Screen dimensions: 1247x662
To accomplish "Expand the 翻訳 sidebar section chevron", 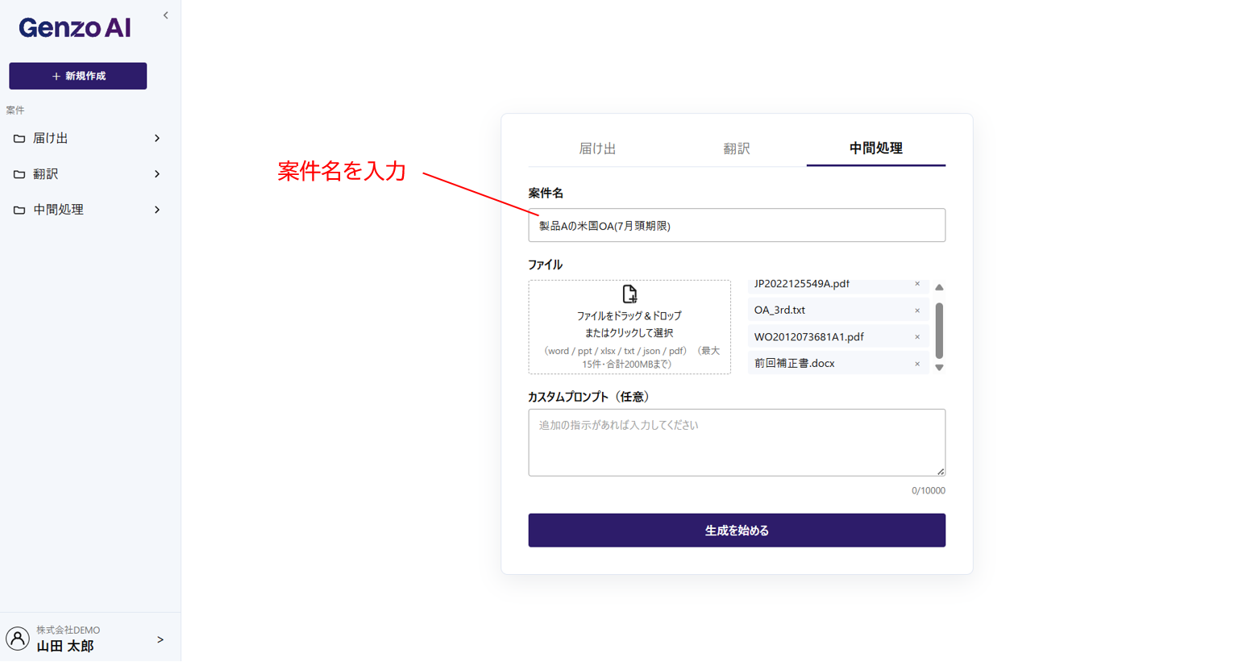I will pyautogui.click(x=157, y=174).
